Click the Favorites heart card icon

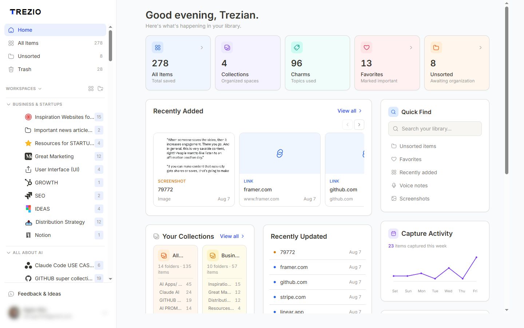tap(366, 47)
